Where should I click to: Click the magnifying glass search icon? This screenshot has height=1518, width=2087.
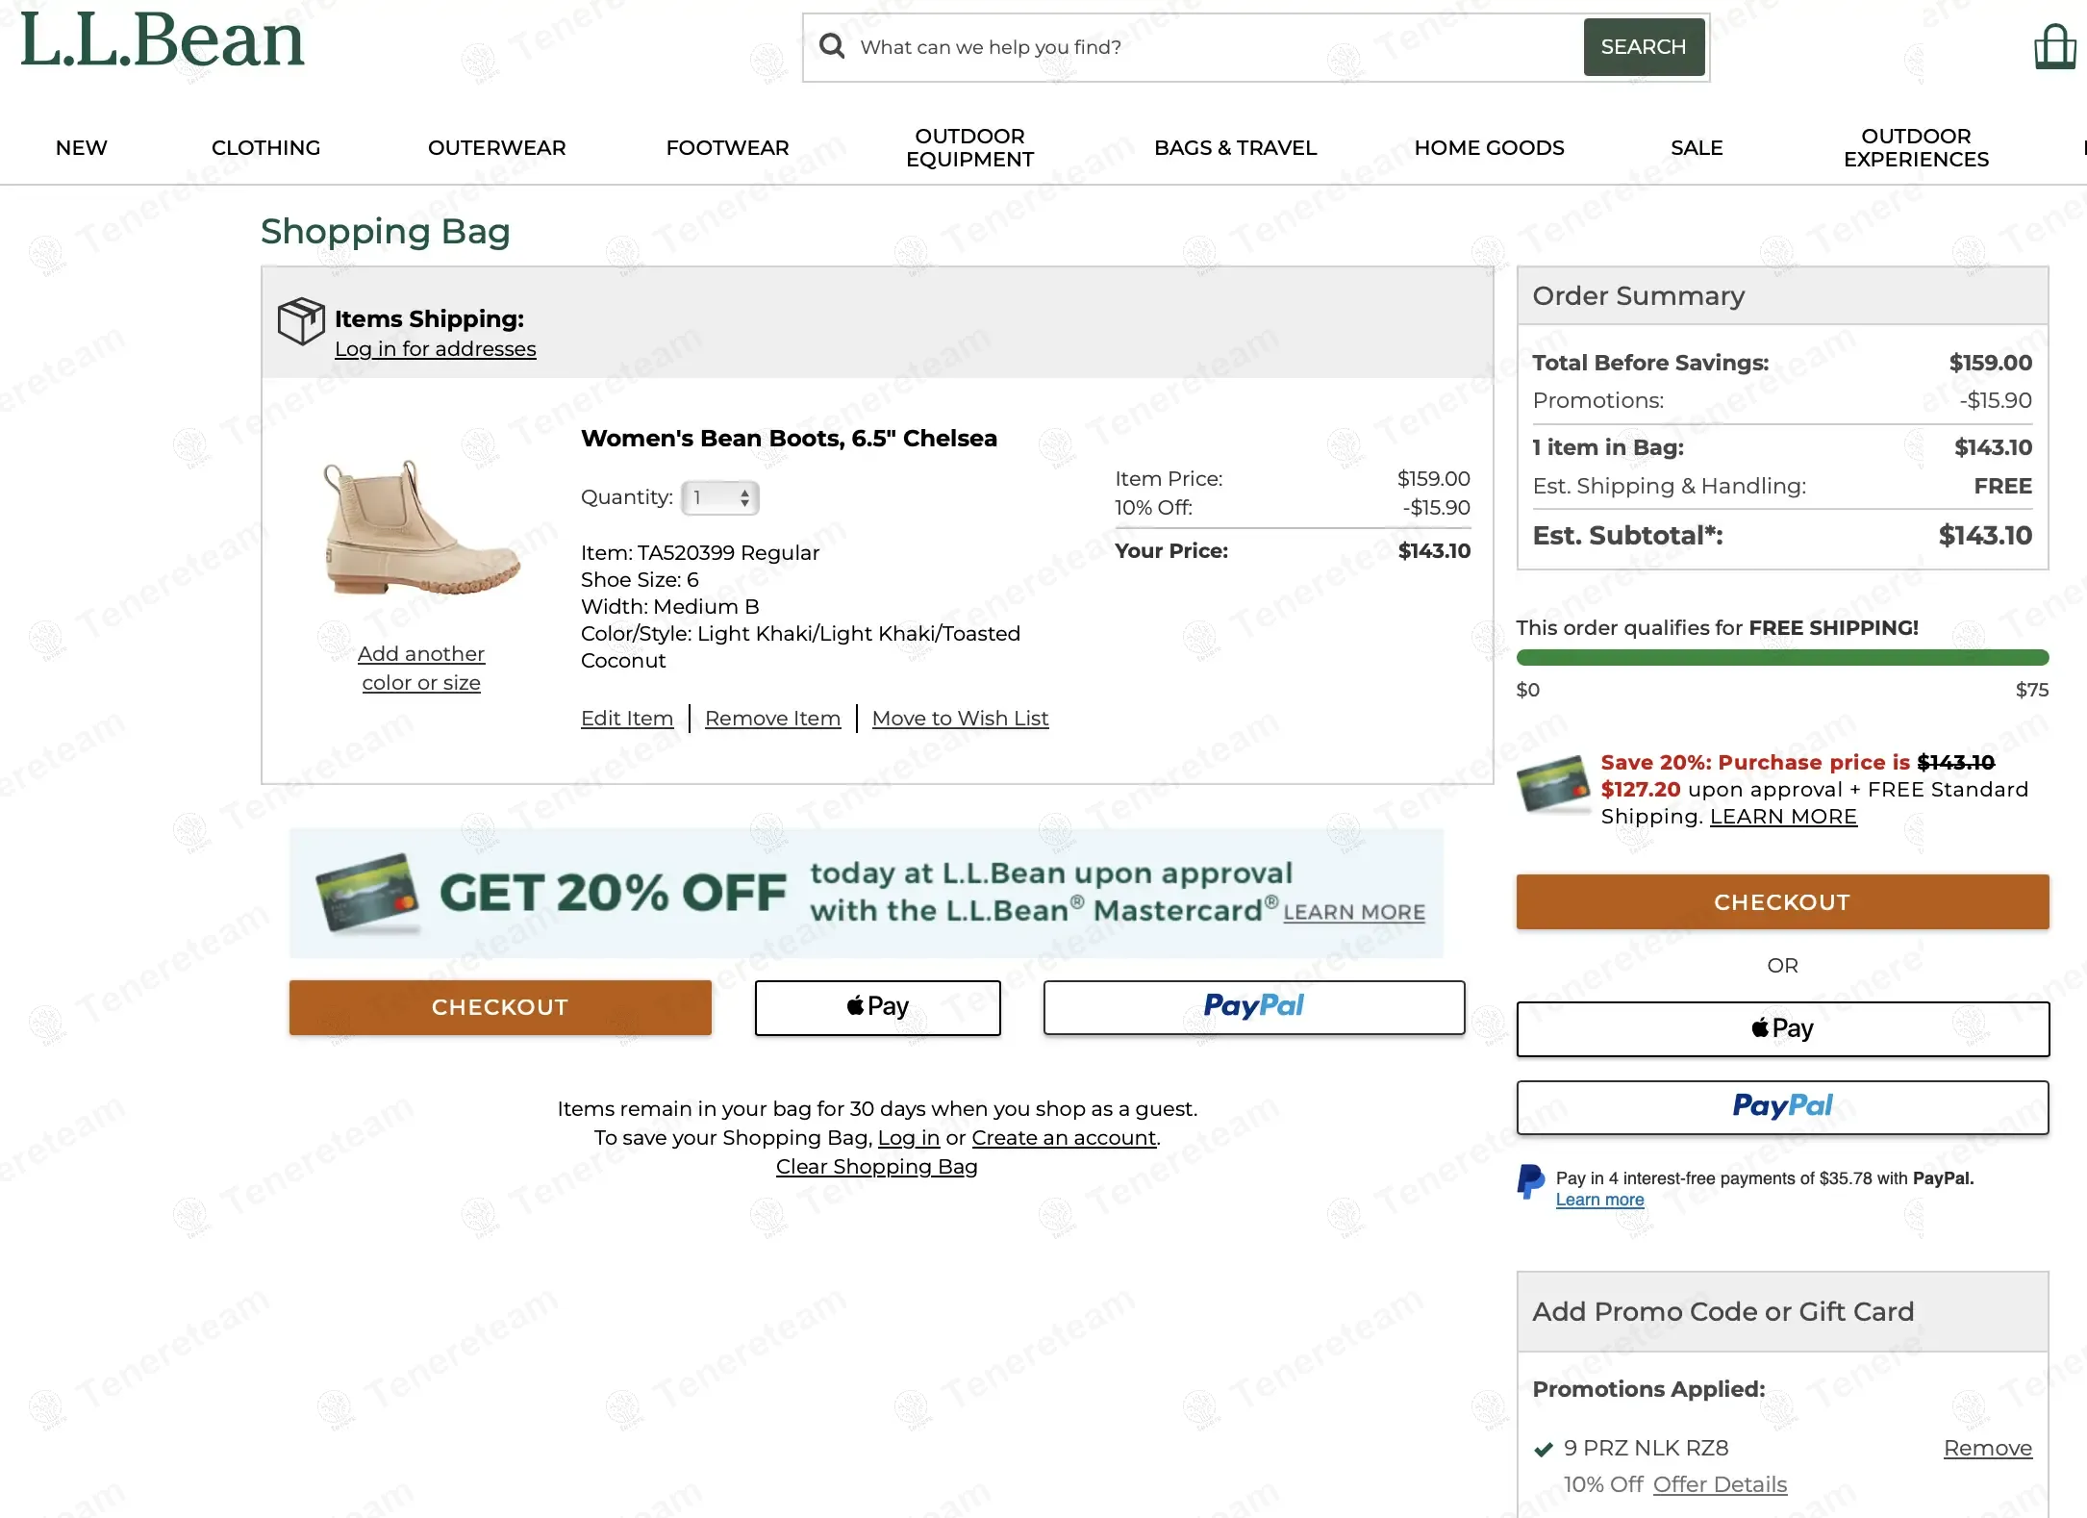click(832, 46)
